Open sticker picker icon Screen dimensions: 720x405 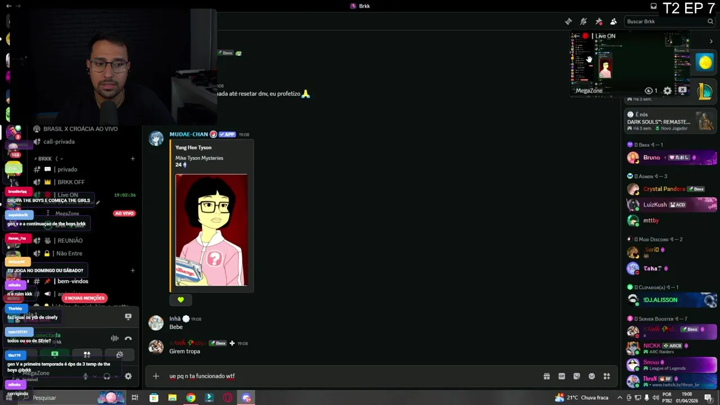click(x=577, y=376)
